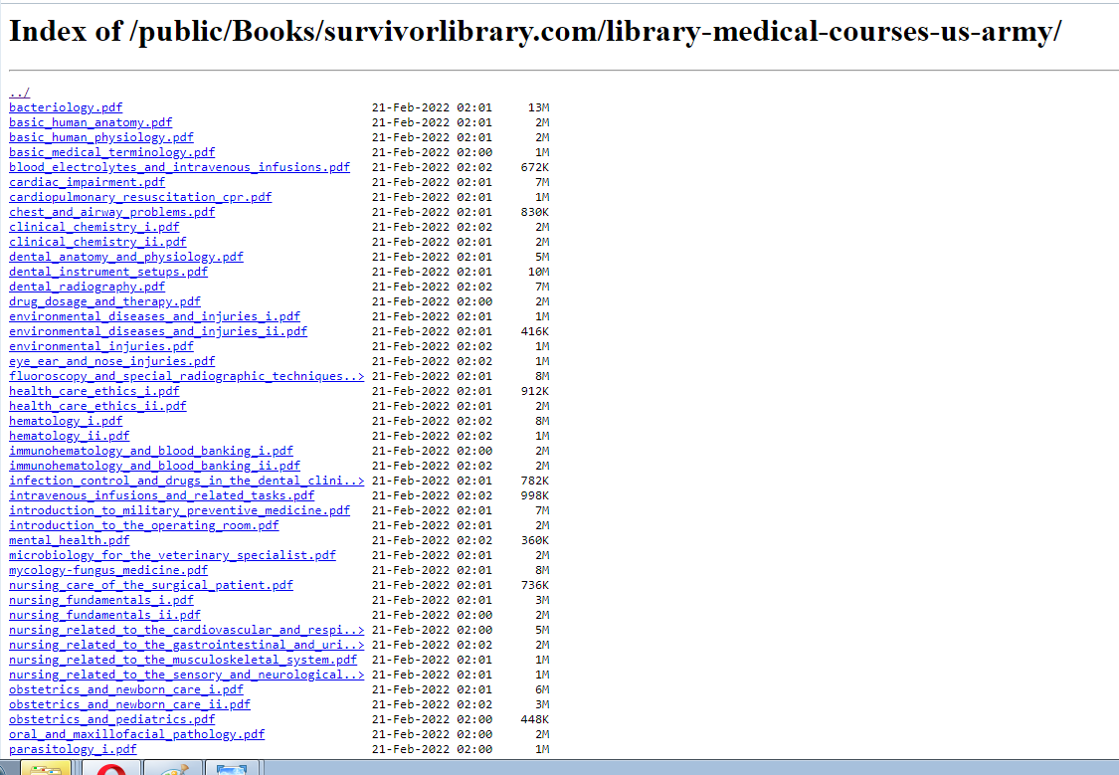This screenshot has width=1119, height=775.
Task: Click the '416K' size of environmental_diseases_ii file
Action: pos(535,332)
